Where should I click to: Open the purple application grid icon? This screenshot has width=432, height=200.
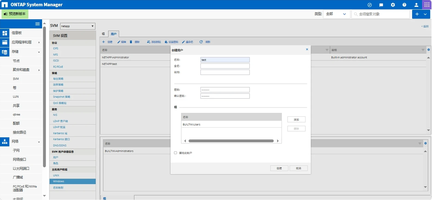[427, 5]
